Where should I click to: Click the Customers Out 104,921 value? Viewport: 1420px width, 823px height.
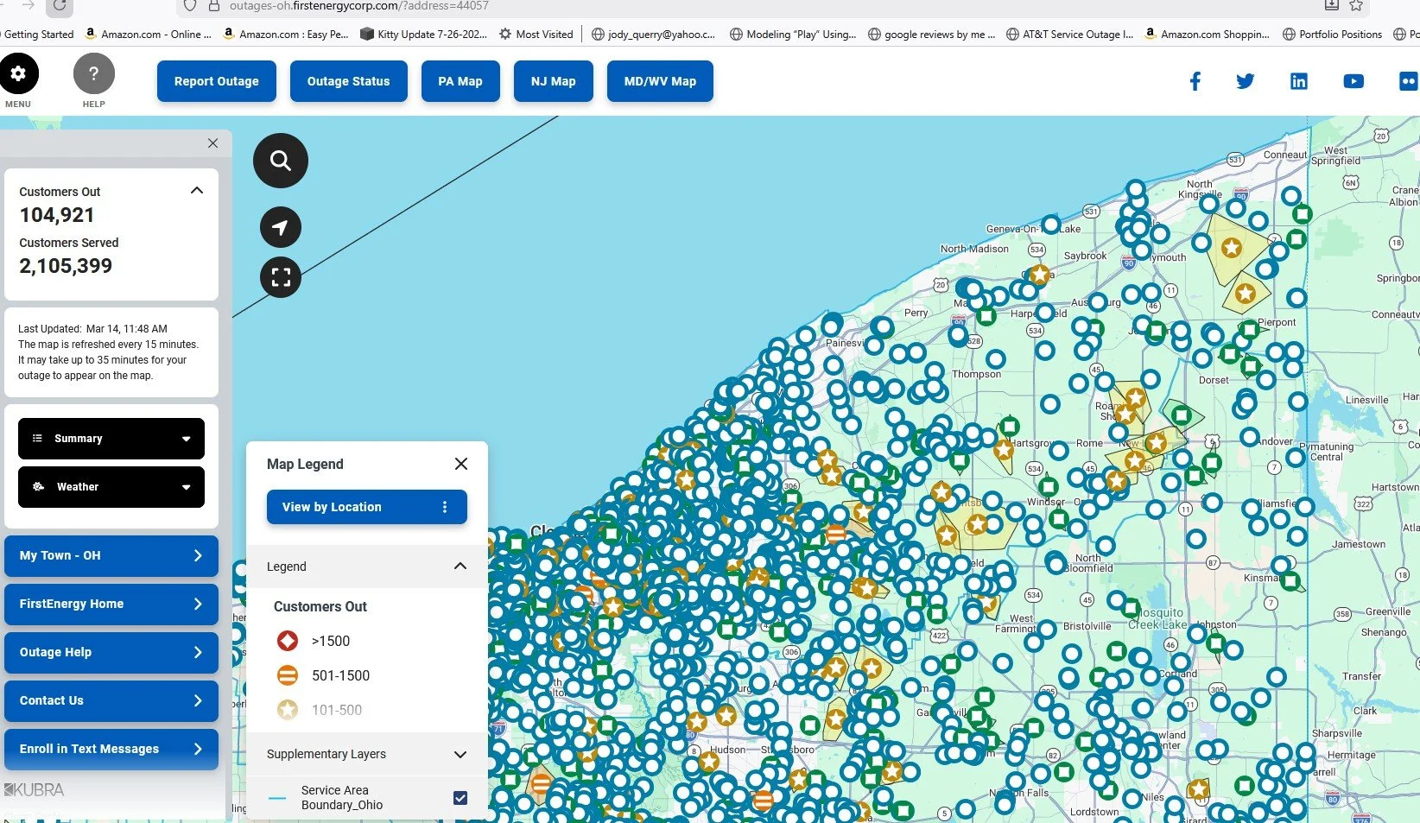[57, 215]
